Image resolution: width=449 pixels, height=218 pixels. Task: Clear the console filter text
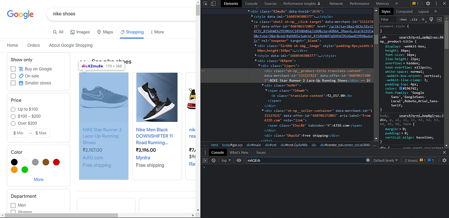pyautogui.click(x=368, y=160)
